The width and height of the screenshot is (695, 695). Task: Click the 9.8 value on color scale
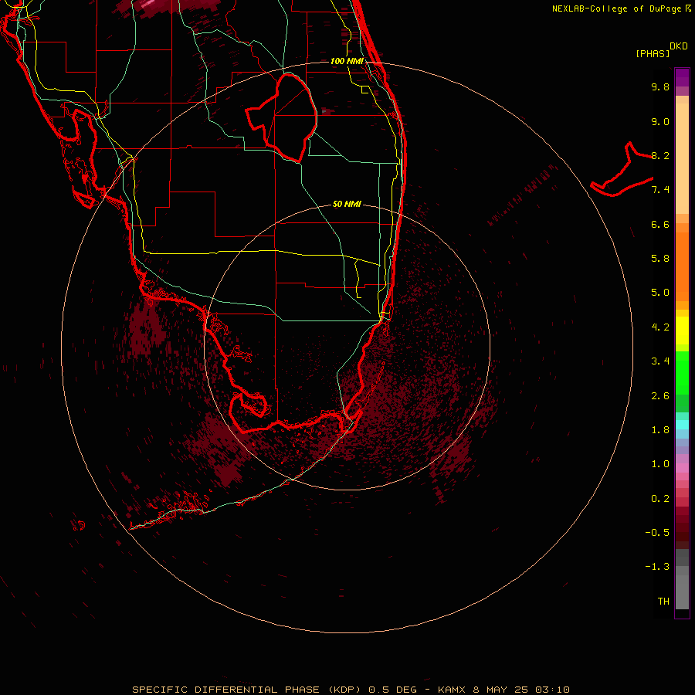point(660,86)
